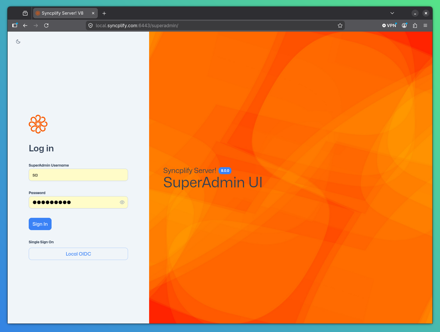Open the browser hamburger menu

tap(425, 25)
